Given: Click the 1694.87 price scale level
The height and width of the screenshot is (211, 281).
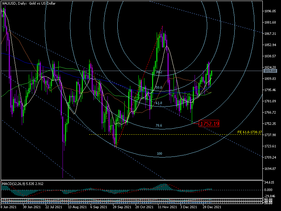Looking at the screenshot, I should [x=270, y=169].
